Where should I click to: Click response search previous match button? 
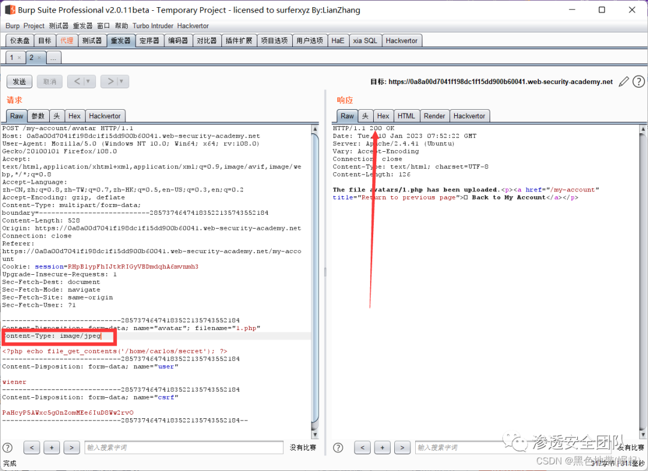362,448
